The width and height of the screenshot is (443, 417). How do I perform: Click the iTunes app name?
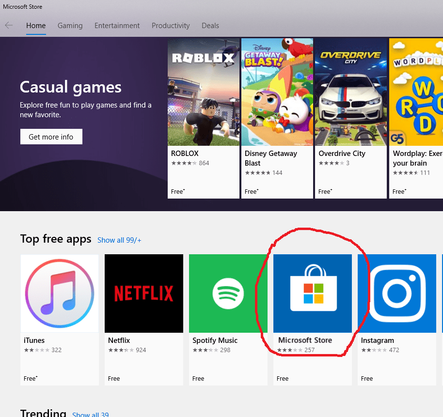click(x=34, y=340)
